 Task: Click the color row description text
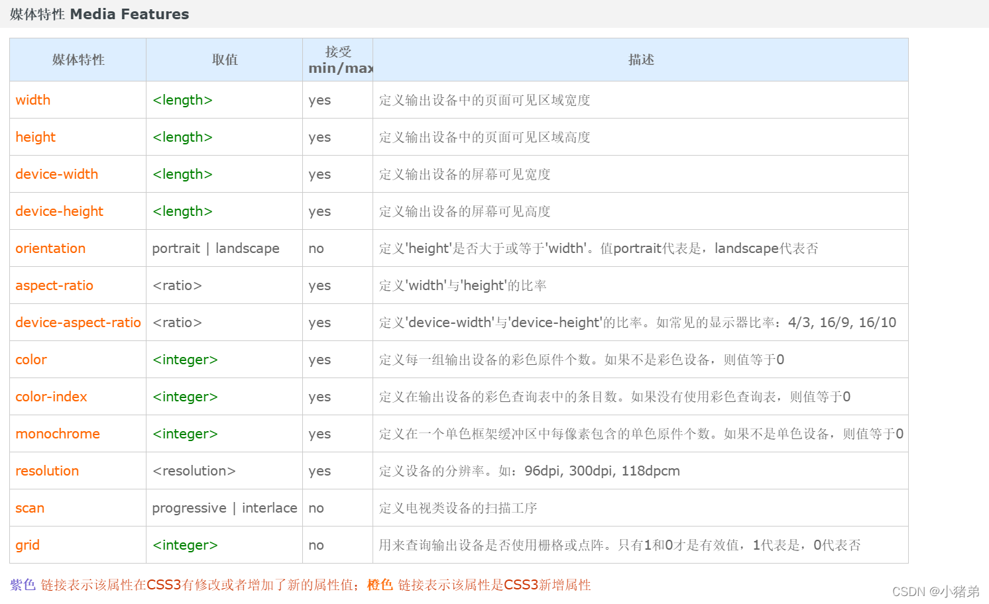581,360
